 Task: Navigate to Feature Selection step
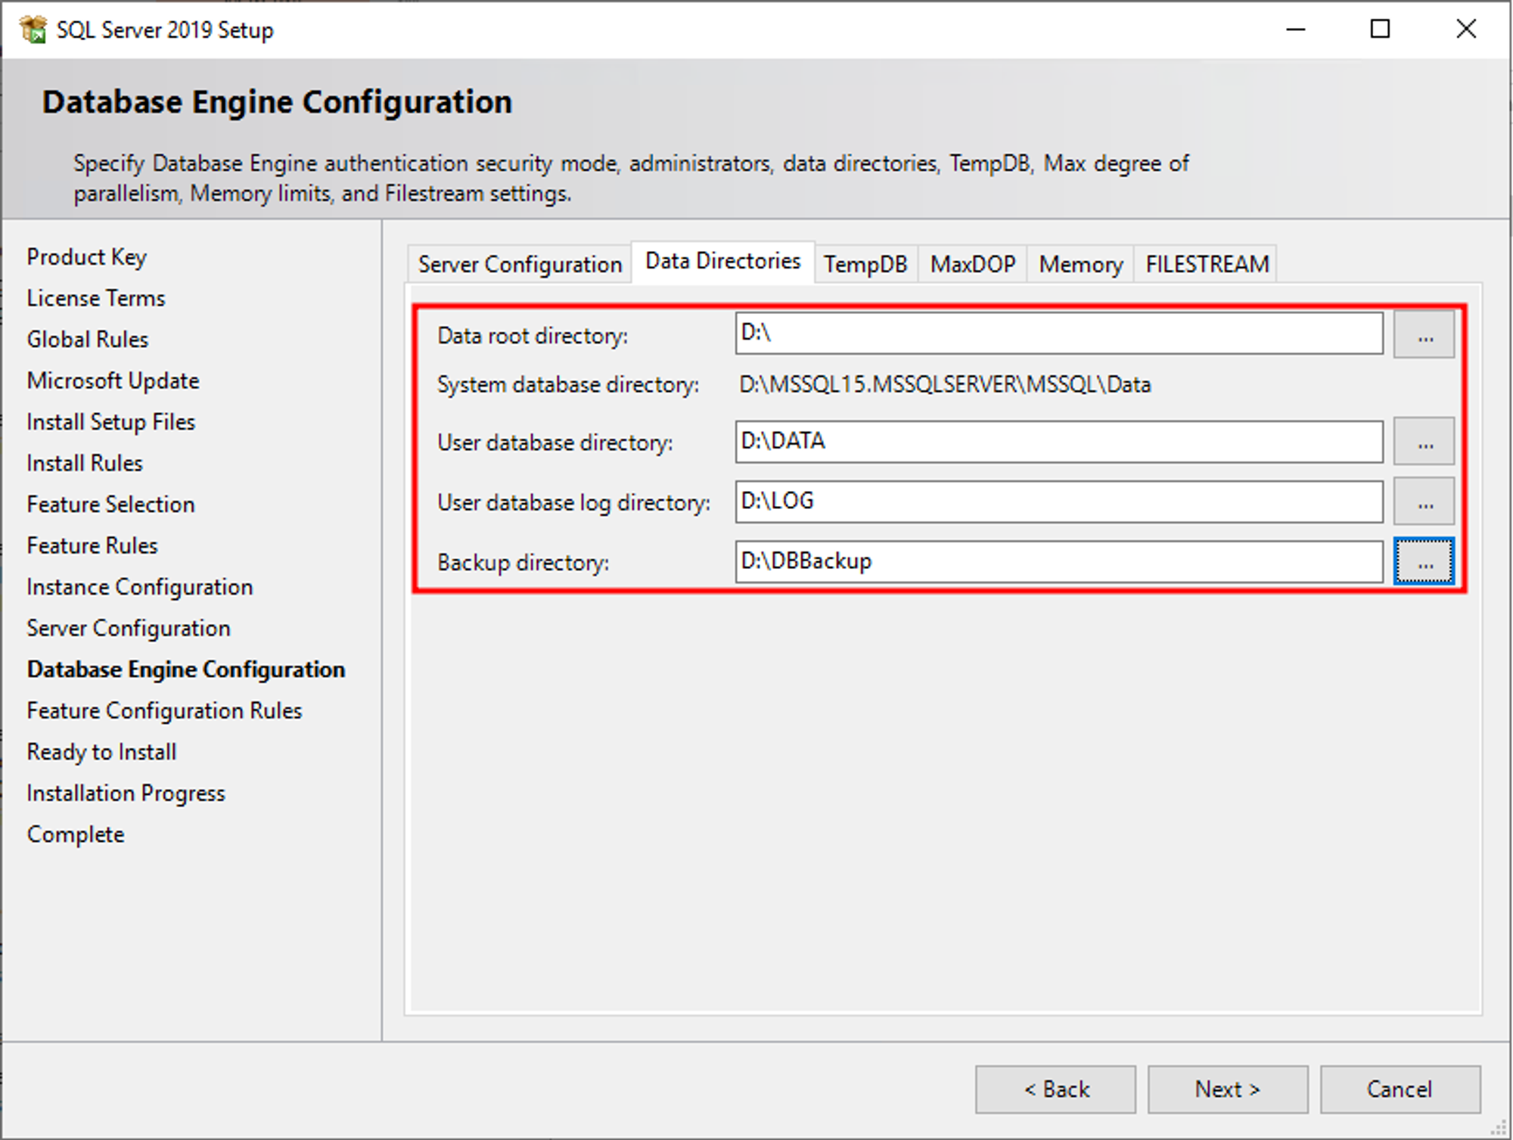tap(110, 504)
